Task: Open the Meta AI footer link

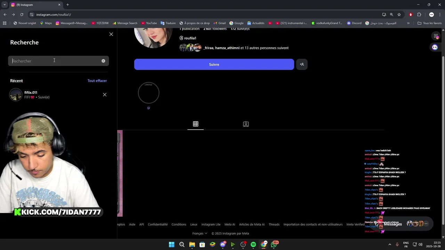Action: [230, 224]
